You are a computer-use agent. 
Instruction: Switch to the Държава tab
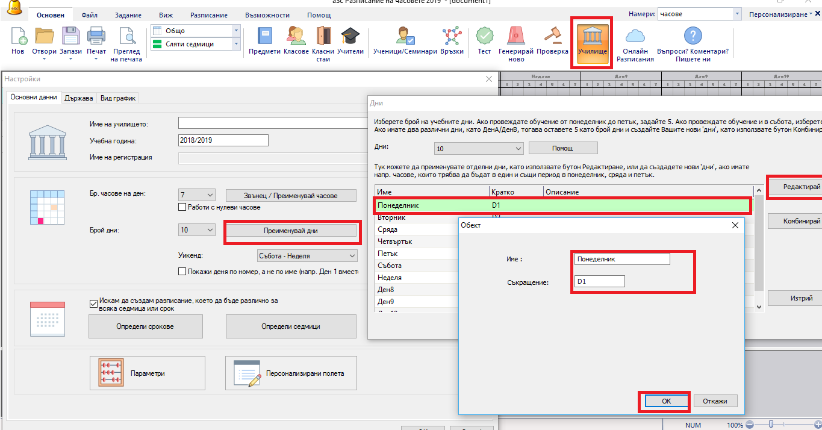pyautogui.click(x=79, y=98)
